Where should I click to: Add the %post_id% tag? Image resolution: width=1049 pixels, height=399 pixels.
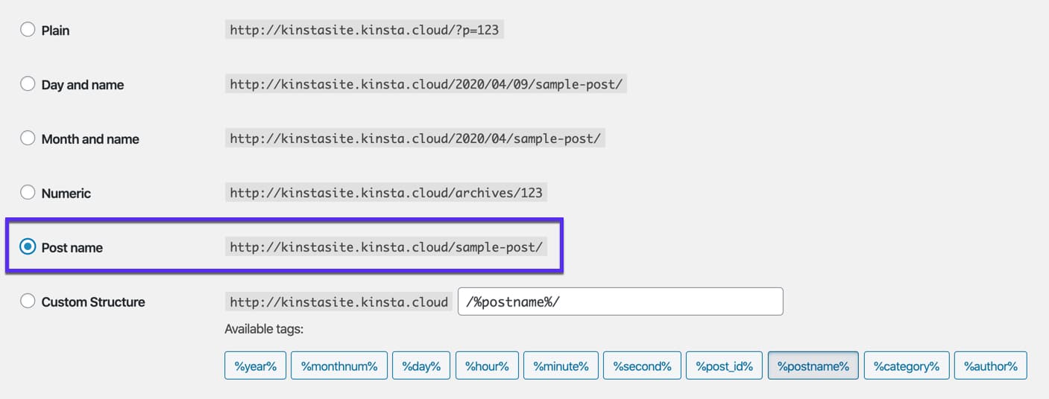pyautogui.click(x=724, y=366)
